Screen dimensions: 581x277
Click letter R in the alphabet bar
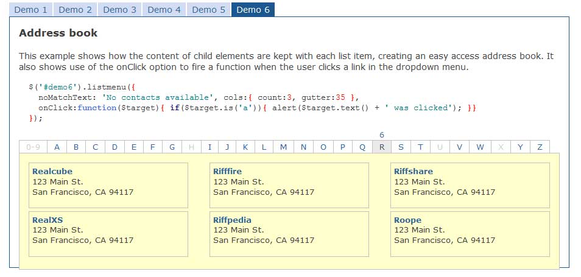point(381,147)
